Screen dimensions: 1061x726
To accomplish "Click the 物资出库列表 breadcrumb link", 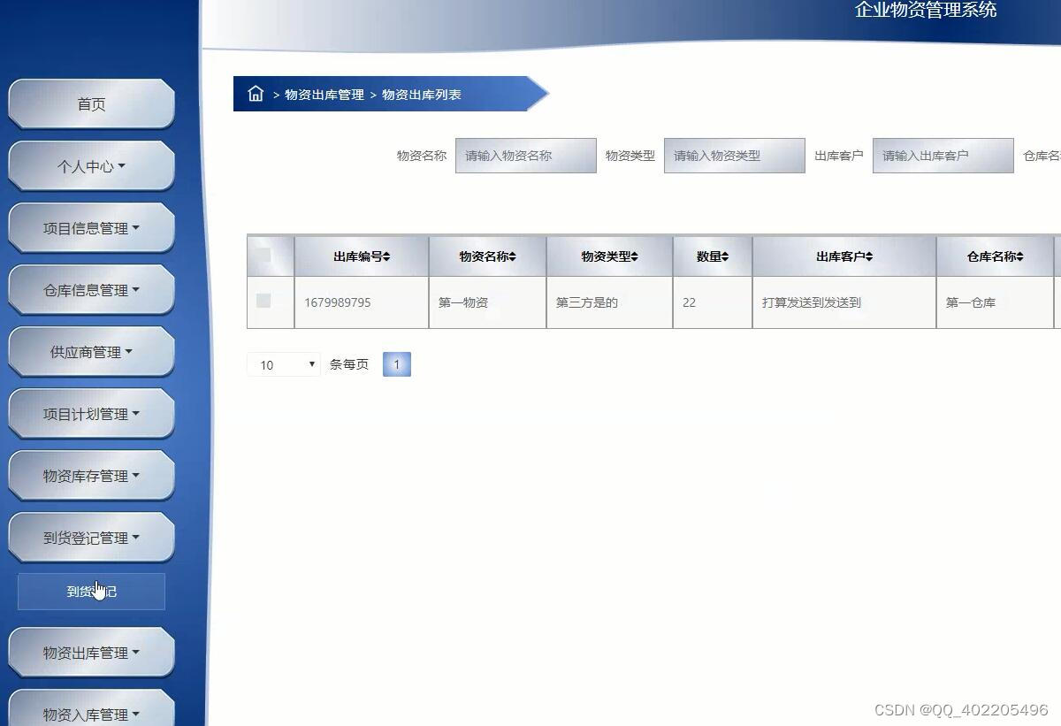I will click(424, 95).
